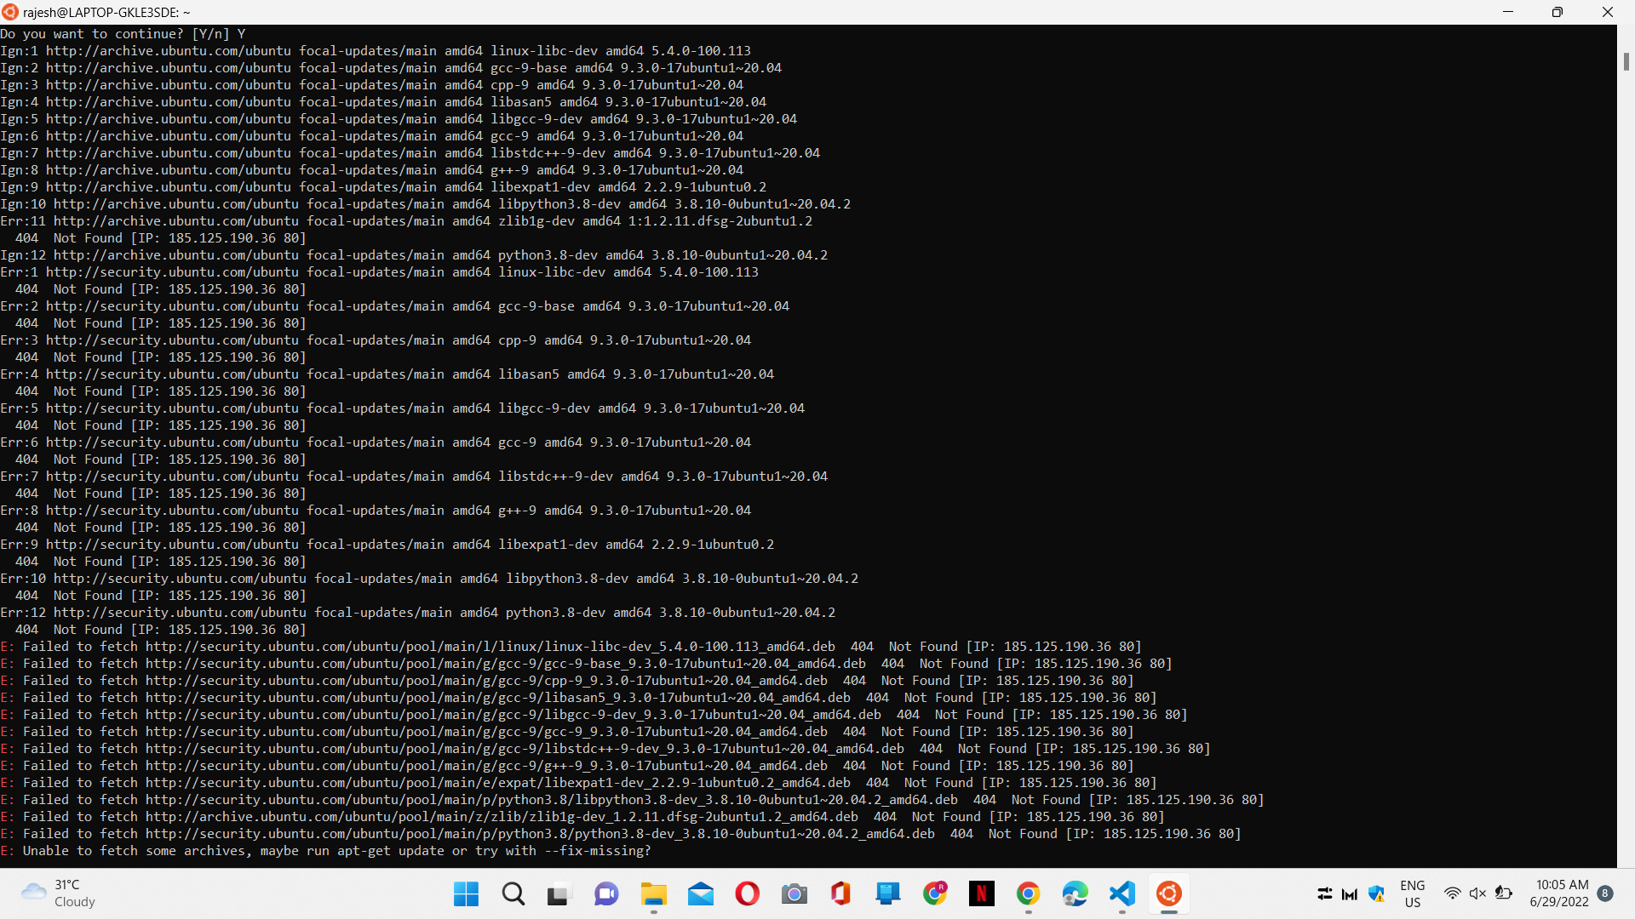This screenshot has height=919, width=1635.
Task: Unmute the system volume
Action: click(x=1477, y=893)
